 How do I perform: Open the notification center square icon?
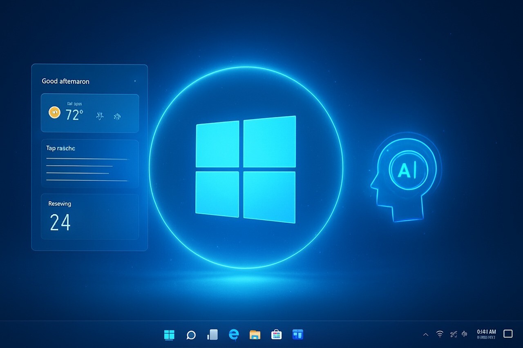508,334
